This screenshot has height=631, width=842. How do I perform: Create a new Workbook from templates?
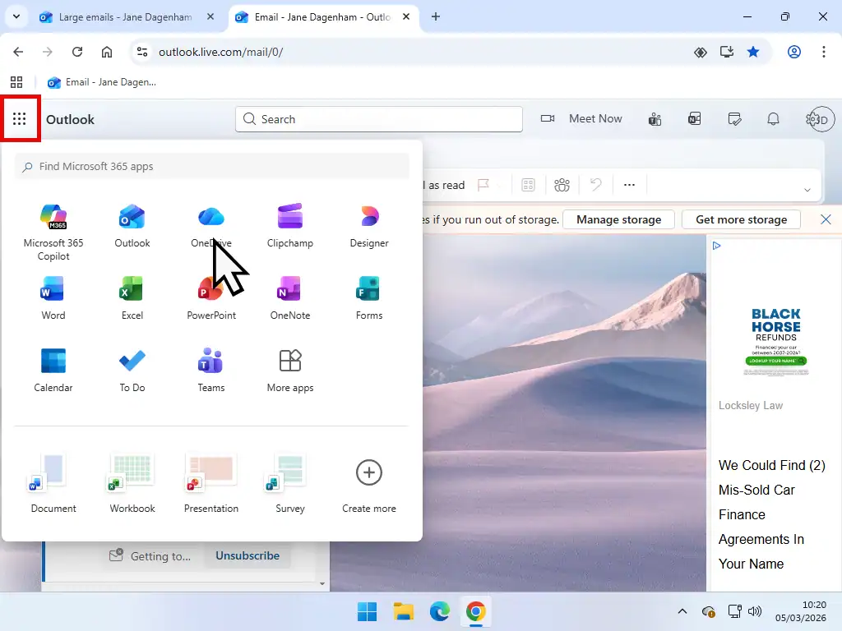pos(131,482)
